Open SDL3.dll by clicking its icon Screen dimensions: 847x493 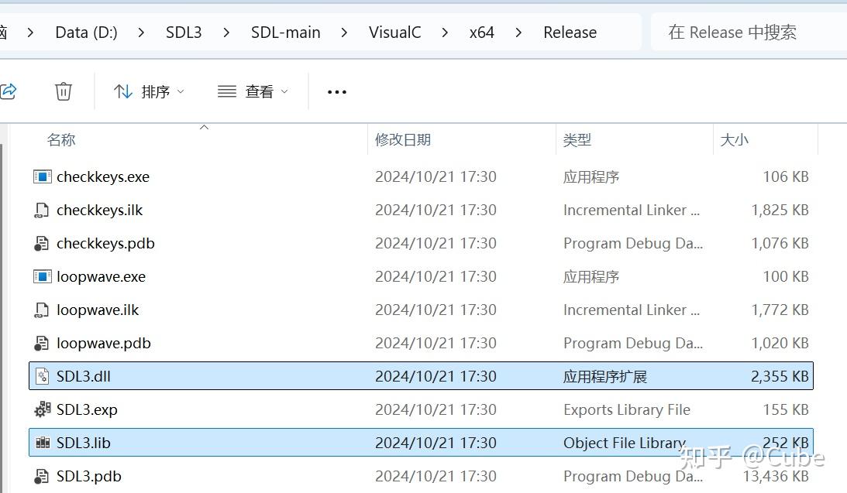pyautogui.click(x=43, y=376)
